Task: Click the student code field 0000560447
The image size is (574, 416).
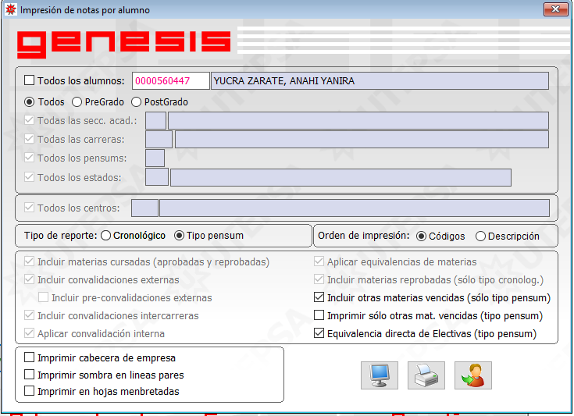Action: [x=170, y=81]
